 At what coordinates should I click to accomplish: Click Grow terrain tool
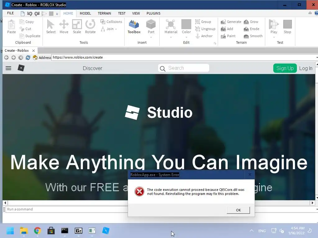coord(251,22)
